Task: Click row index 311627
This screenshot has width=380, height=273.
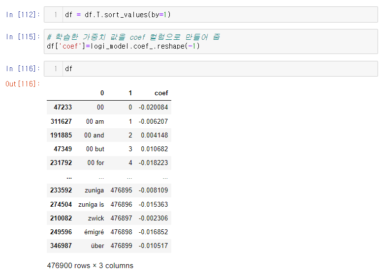Action: 61,121
